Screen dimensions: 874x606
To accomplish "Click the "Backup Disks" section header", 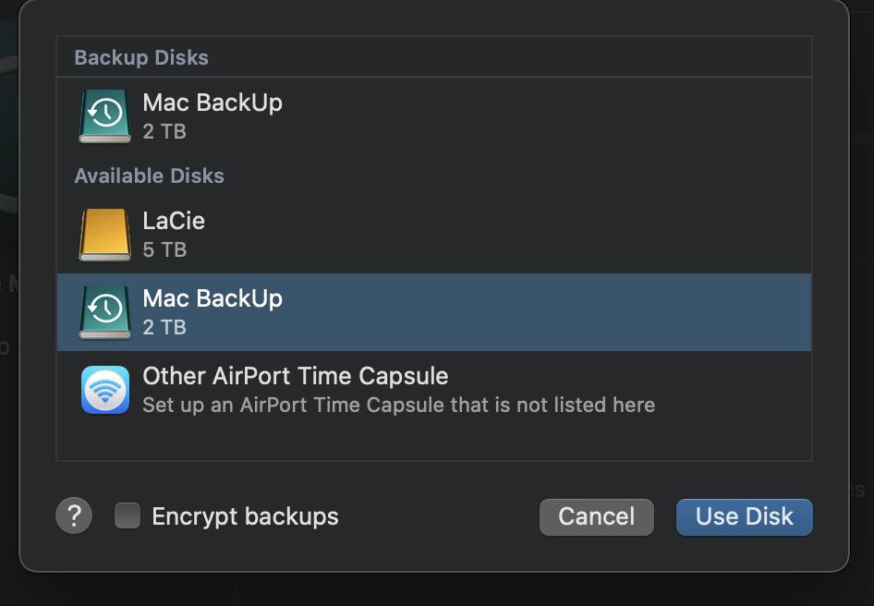I will coord(141,57).
